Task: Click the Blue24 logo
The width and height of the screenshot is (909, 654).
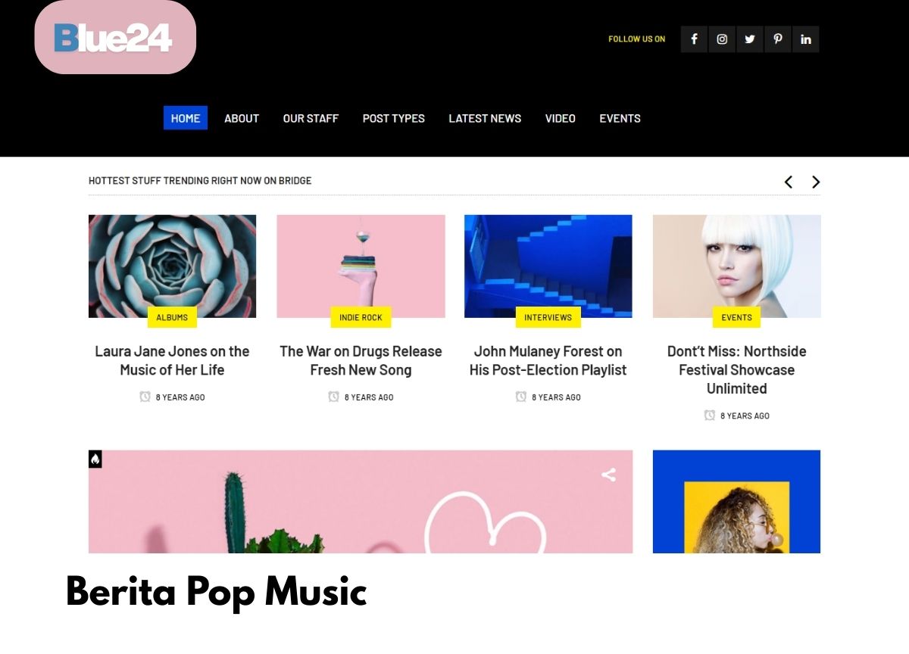Action: pyautogui.click(x=115, y=37)
